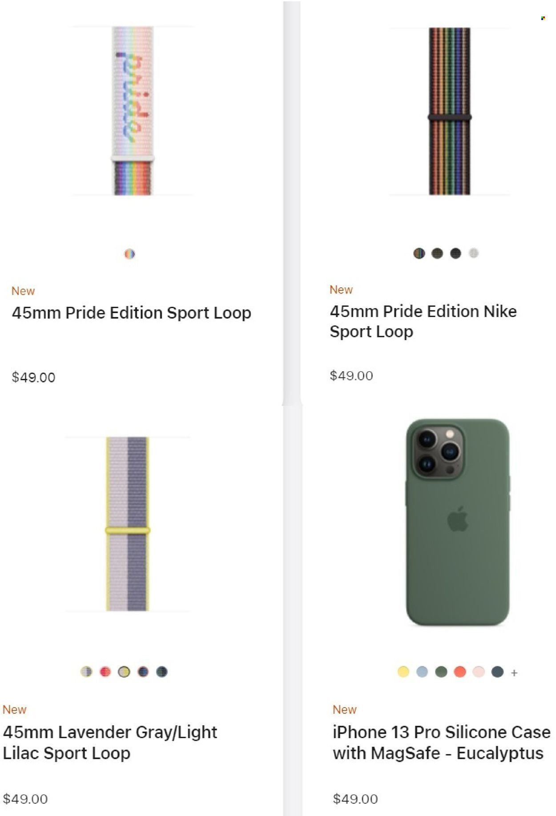Open 45mm Pride Edition Sport Loop link
Screen dimensions: 556x816
(x=131, y=313)
